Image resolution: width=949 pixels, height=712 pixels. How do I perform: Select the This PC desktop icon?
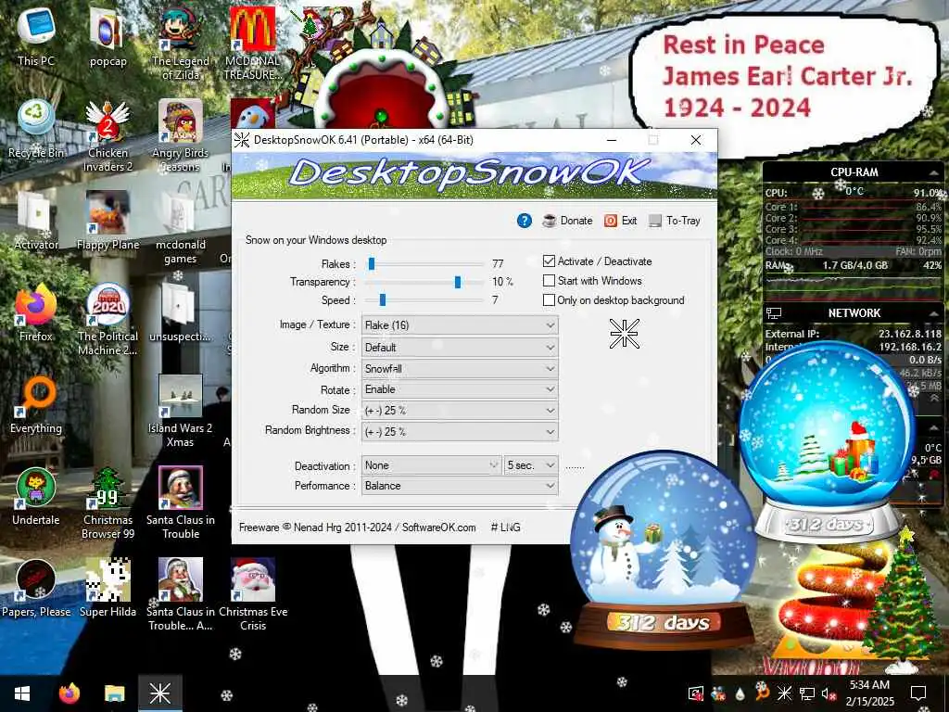pyautogui.click(x=36, y=38)
